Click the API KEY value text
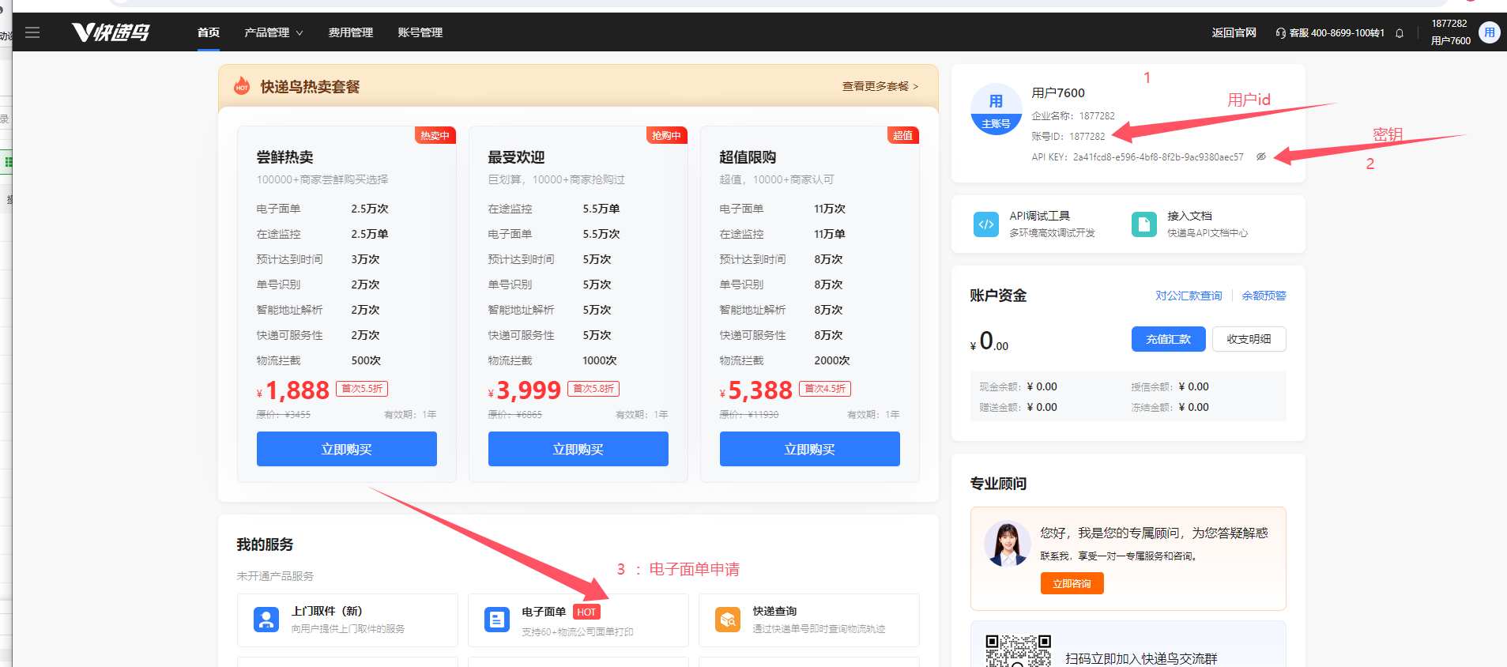Viewport: 1507px width, 667px height. click(1158, 157)
